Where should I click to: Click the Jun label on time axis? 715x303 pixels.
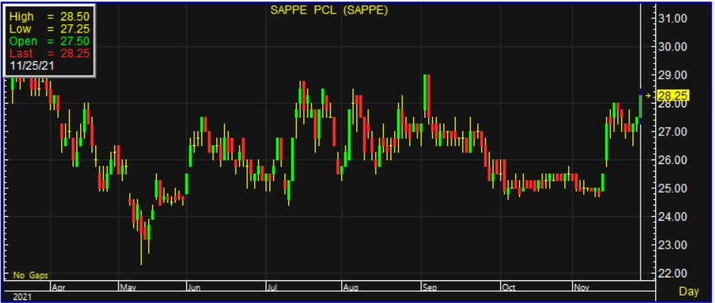click(194, 287)
